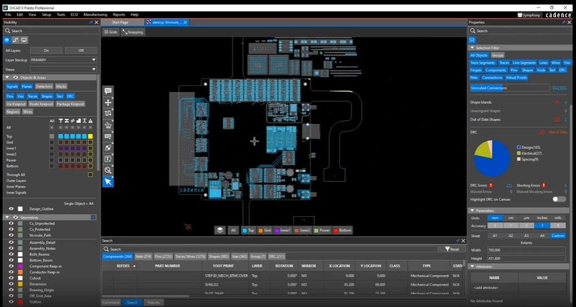Click the Symphony button in title area

pyautogui.click(x=529, y=15)
